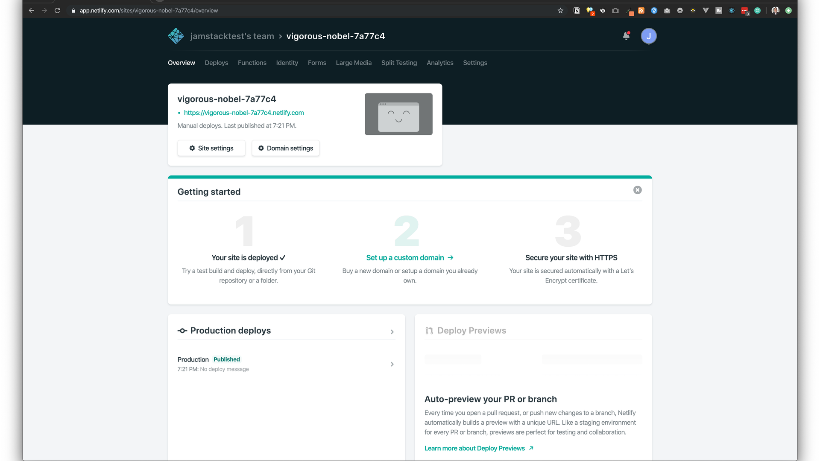The image size is (820, 461).
Task: Expand Production deploys with header chevron
Action: pos(392,332)
